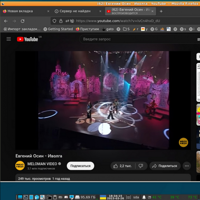Expand the 'Импорт закладок' bookmarks item
Image resolution: width=200 pixels, height=200 pixels.
(x=22, y=29)
